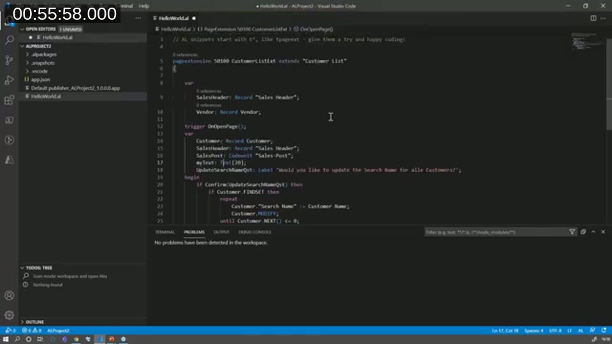612x344 pixels.
Task: Click UTF-8 encoding in status bar
Action: pos(555,331)
